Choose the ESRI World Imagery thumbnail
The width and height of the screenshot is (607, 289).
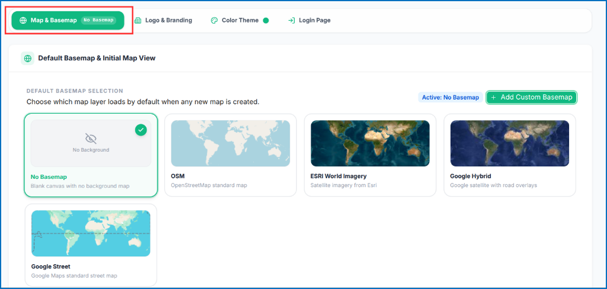(370, 143)
